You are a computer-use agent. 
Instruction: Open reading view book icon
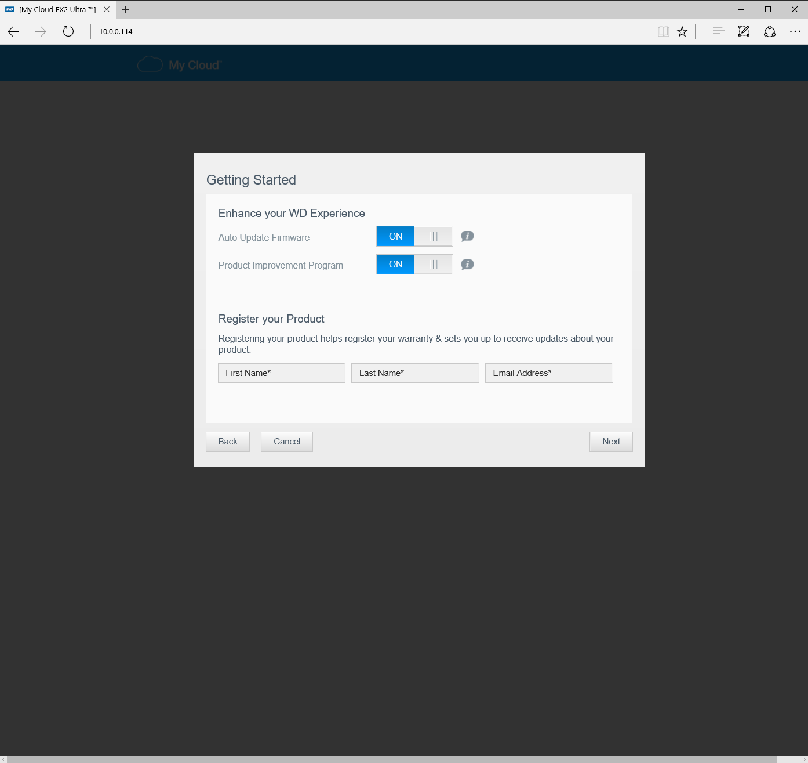[x=664, y=31]
